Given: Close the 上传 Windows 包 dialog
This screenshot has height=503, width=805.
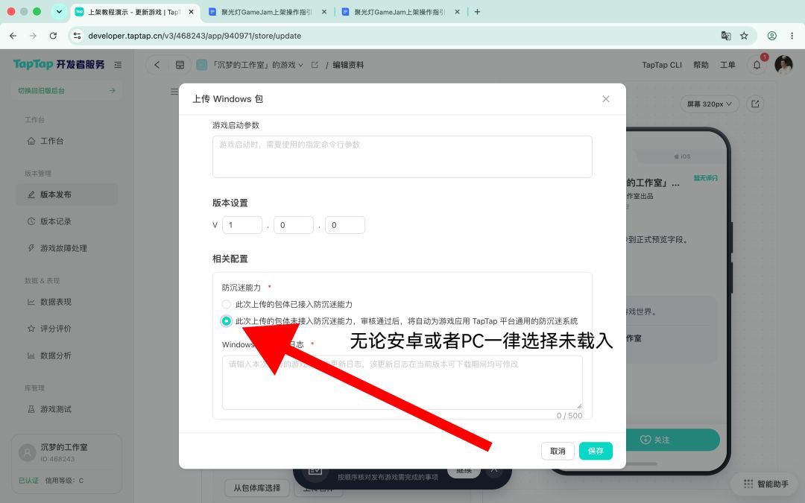Looking at the screenshot, I should click(x=606, y=99).
